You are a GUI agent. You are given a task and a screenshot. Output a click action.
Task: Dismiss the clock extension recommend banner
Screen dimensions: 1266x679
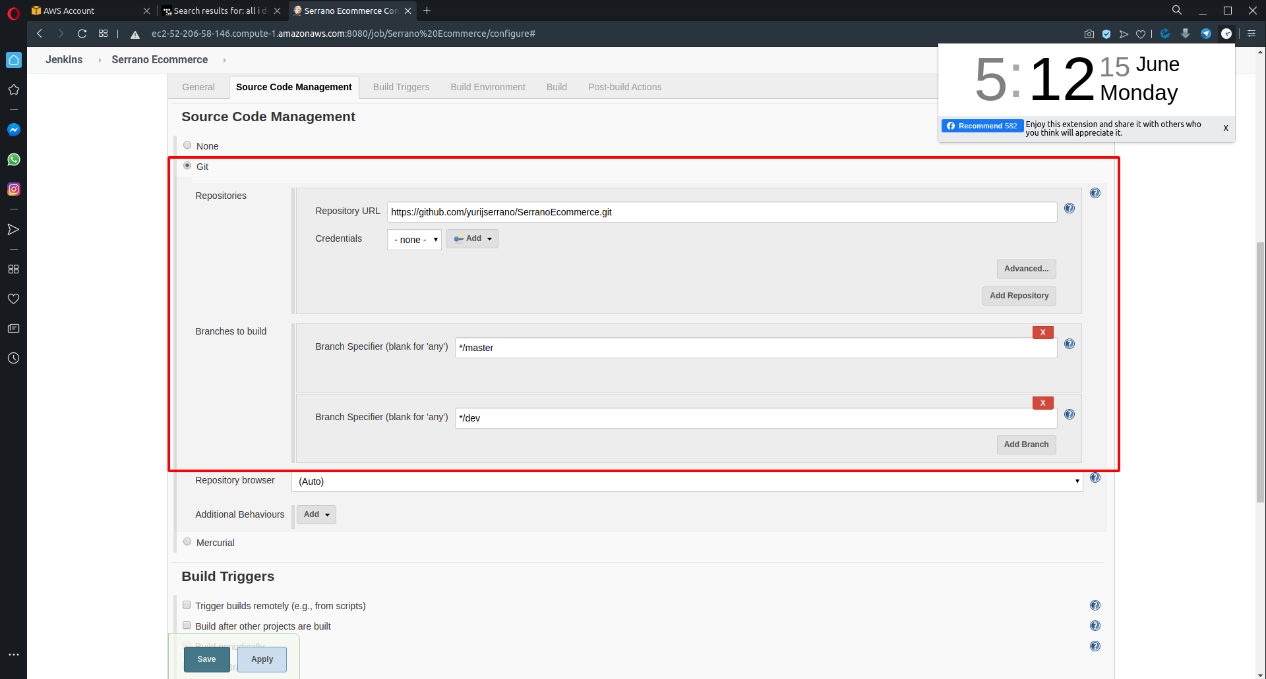point(1226,128)
